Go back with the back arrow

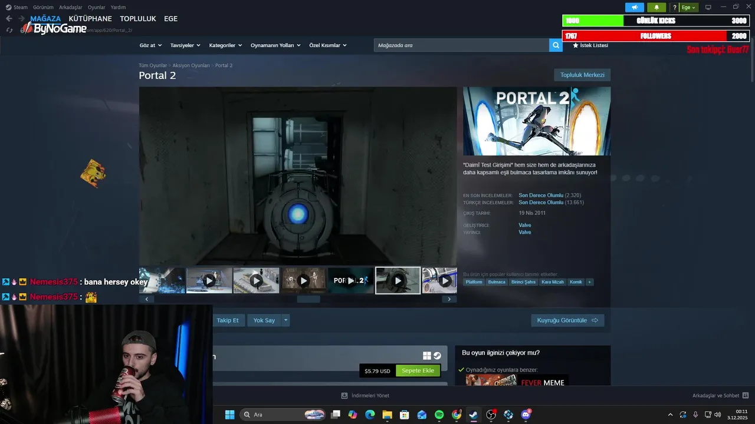pos(9,19)
